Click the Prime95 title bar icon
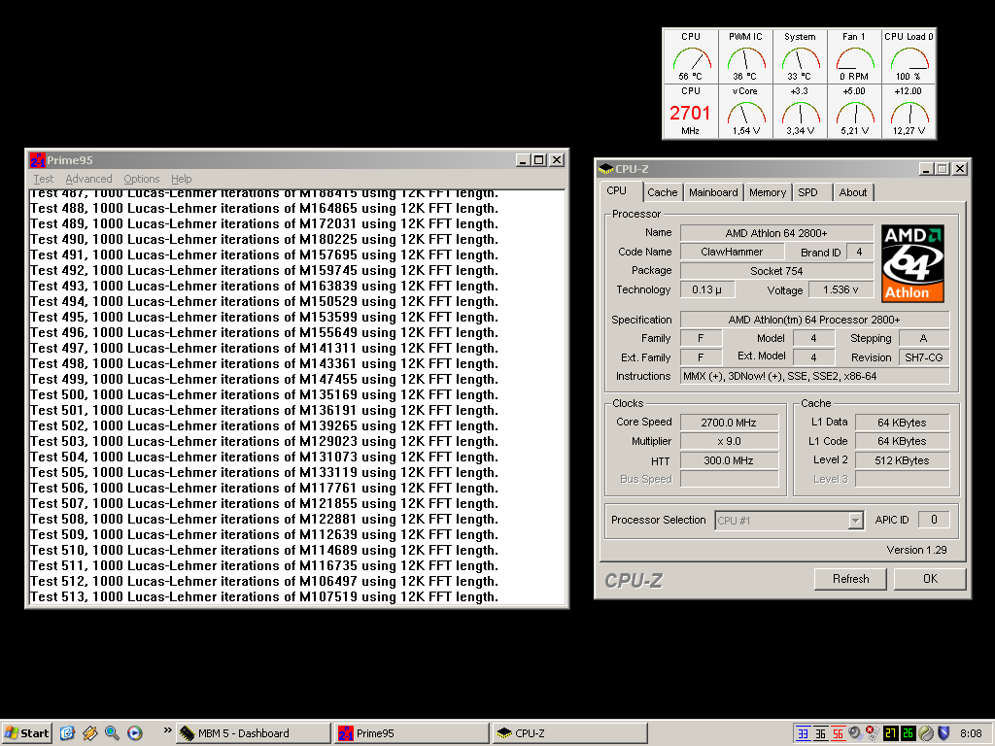 coord(37,160)
